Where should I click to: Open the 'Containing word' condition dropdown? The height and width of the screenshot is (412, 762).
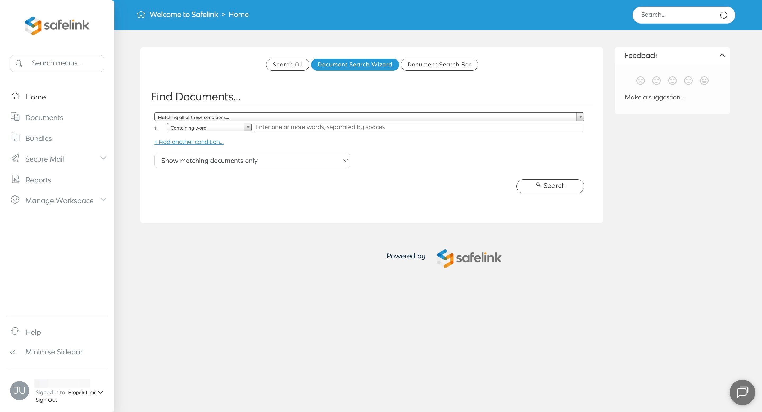(x=209, y=128)
